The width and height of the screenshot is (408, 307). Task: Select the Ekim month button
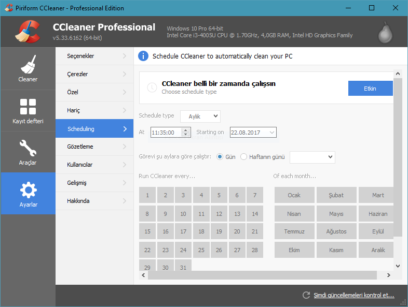point(294,250)
